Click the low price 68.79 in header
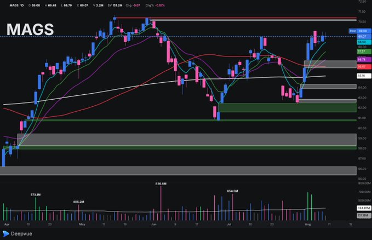Screen dimensions: 372x240 [67, 5]
